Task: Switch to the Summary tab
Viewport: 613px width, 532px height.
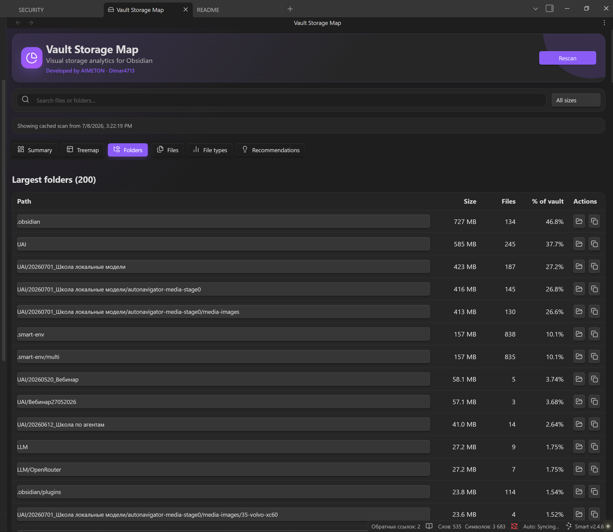Action: (35, 150)
